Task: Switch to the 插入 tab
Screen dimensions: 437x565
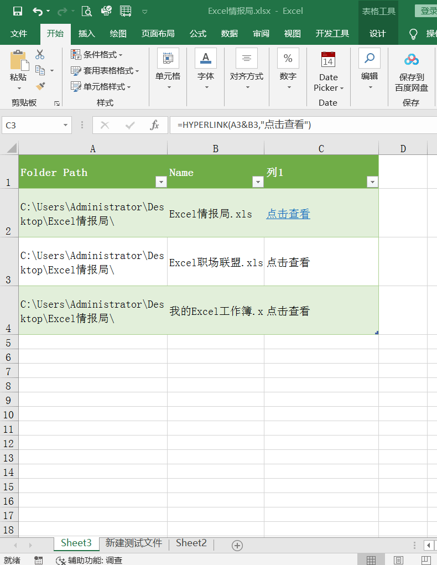Action: (x=87, y=34)
